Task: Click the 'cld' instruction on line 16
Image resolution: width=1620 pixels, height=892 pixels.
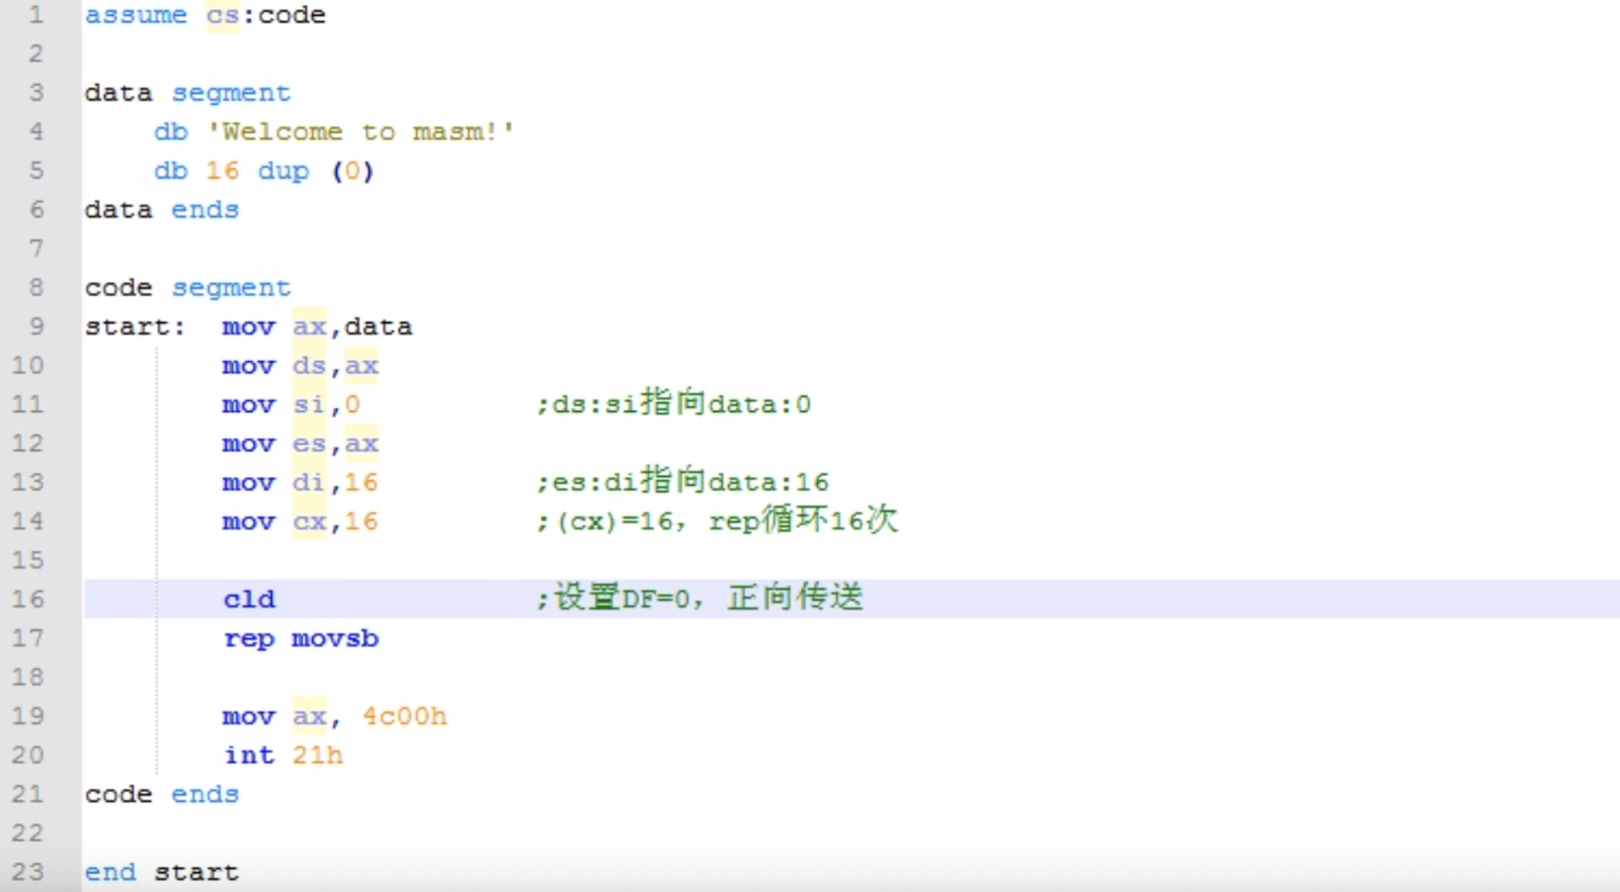Action: pos(249,599)
